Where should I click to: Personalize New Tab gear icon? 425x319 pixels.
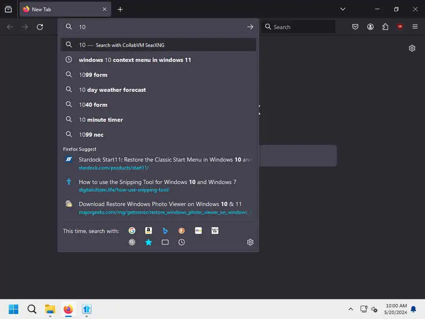pyautogui.click(x=412, y=48)
